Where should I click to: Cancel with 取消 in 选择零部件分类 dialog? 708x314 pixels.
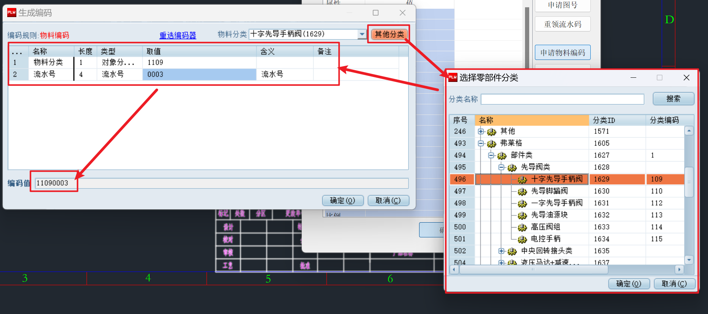pyautogui.click(x=675, y=284)
